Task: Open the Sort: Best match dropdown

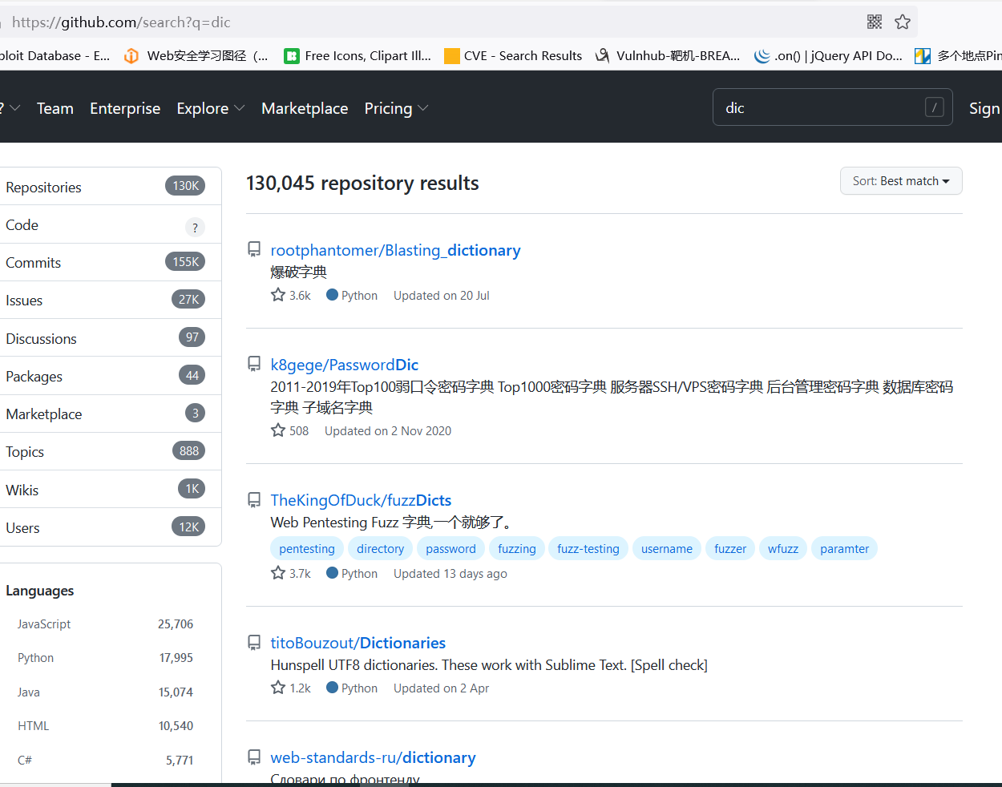Action: pos(901,181)
